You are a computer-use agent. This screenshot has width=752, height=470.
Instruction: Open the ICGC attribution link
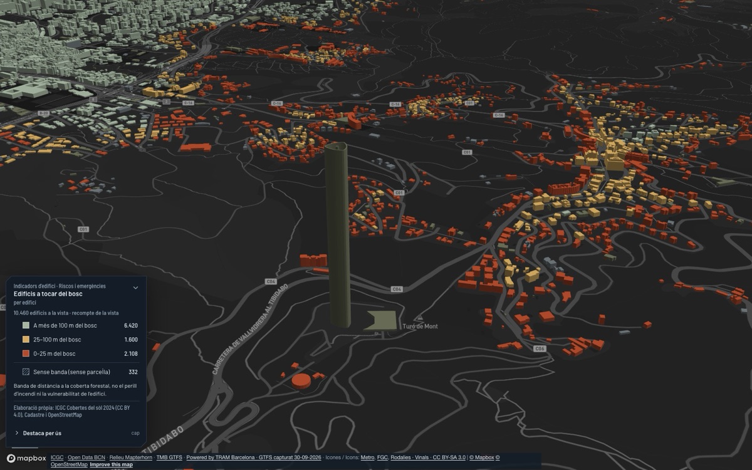57,457
